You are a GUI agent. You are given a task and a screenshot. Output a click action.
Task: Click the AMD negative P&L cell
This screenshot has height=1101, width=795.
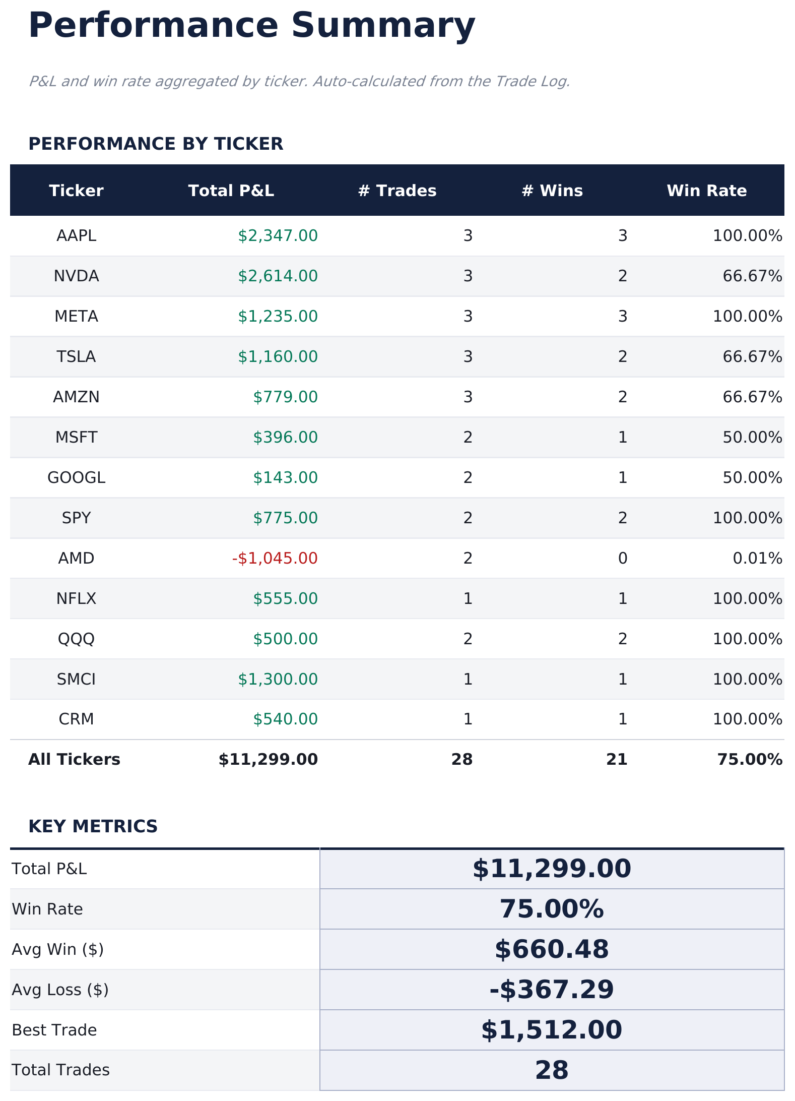pyautogui.click(x=275, y=558)
